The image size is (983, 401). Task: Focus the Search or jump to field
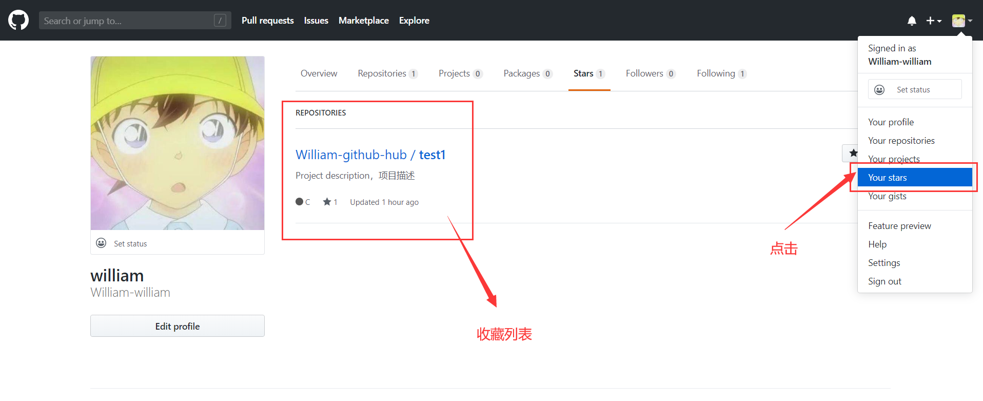[135, 21]
